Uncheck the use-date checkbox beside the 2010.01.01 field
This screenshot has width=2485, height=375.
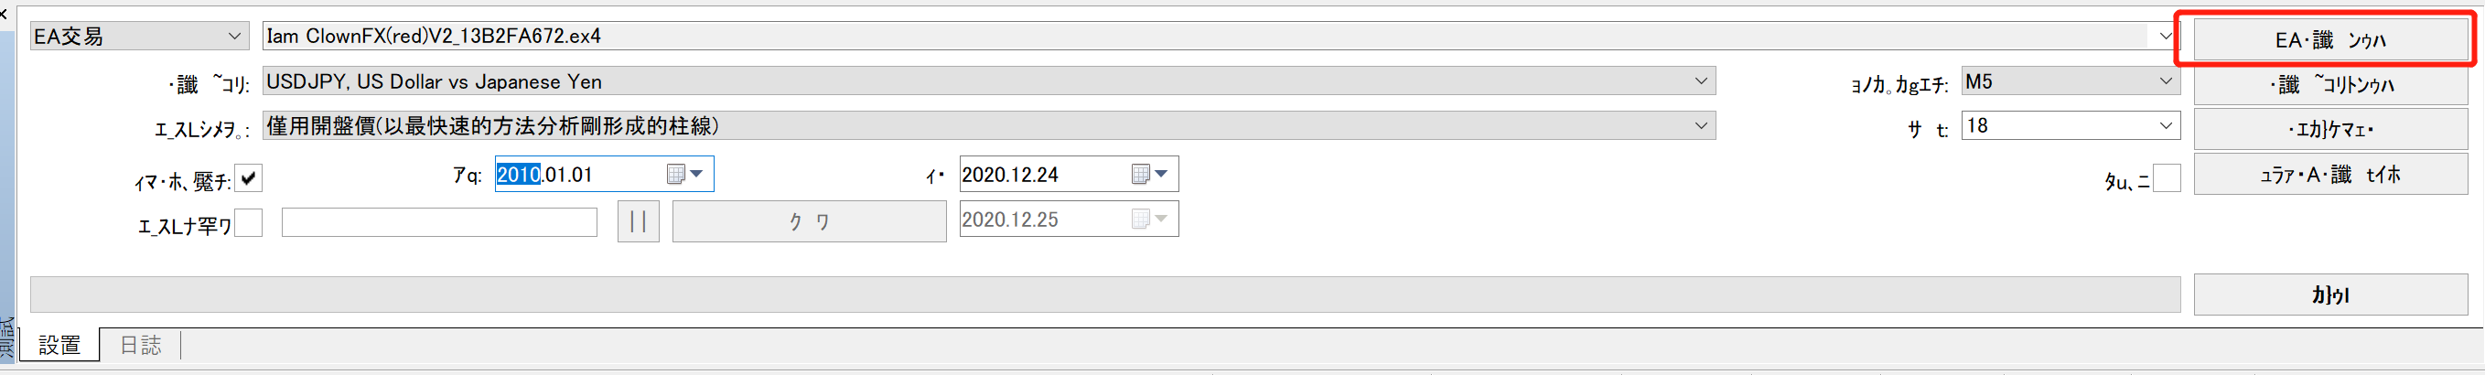coord(249,178)
